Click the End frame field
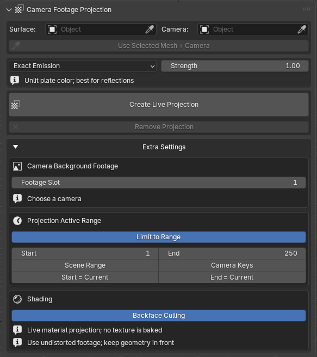The width and height of the screenshot is (317, 357). [232, 253]
